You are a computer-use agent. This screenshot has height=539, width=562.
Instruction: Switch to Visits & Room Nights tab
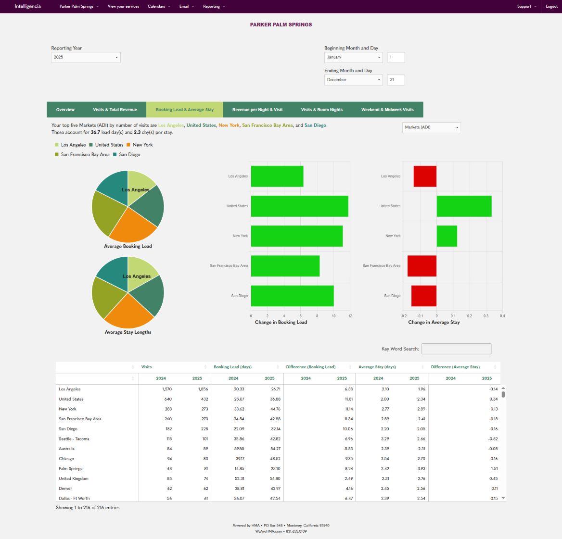point(322,110)
